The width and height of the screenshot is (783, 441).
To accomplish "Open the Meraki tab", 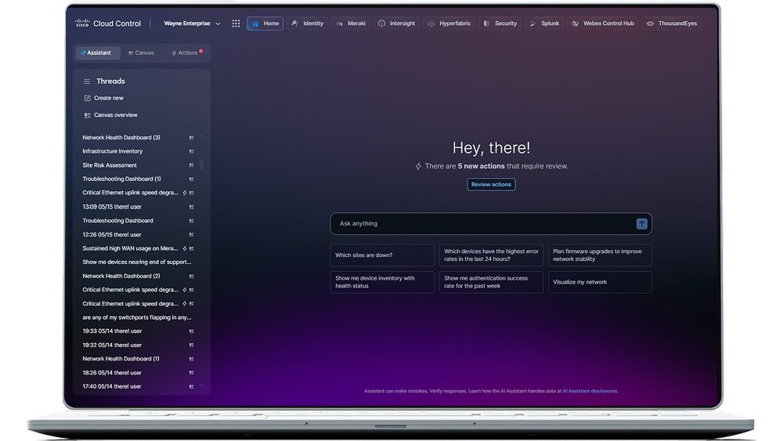I will tap(351, 23).
